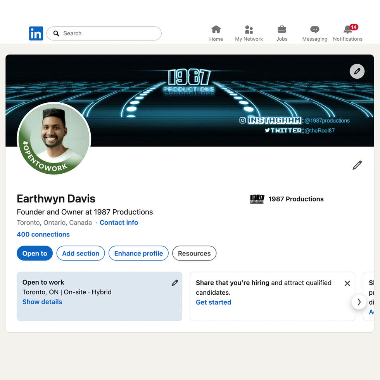Image resolution: width=380 pixels, height=380 pixels.
Task: Click the magnifier icon in Search bar
Action: (56, 33)
